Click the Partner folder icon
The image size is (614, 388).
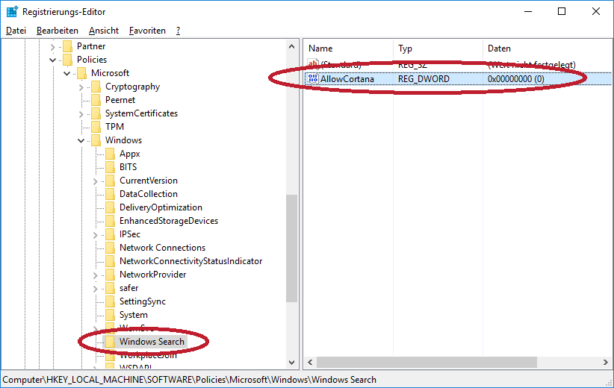pos(67,46)
